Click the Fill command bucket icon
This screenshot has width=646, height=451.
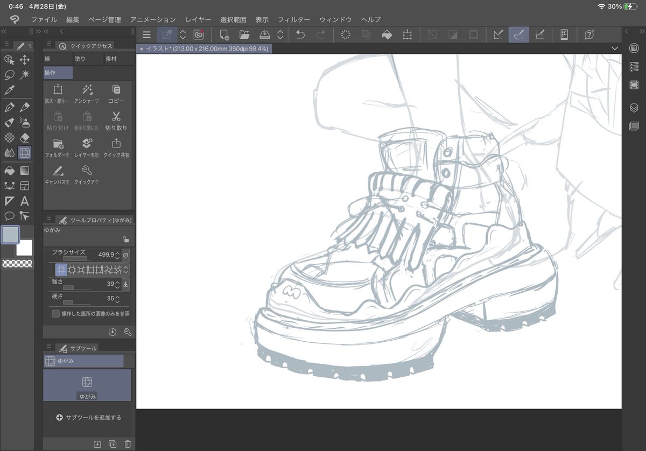[x=387, y=34]
